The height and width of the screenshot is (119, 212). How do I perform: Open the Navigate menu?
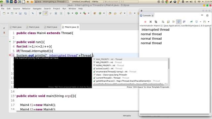pos(37,9)
